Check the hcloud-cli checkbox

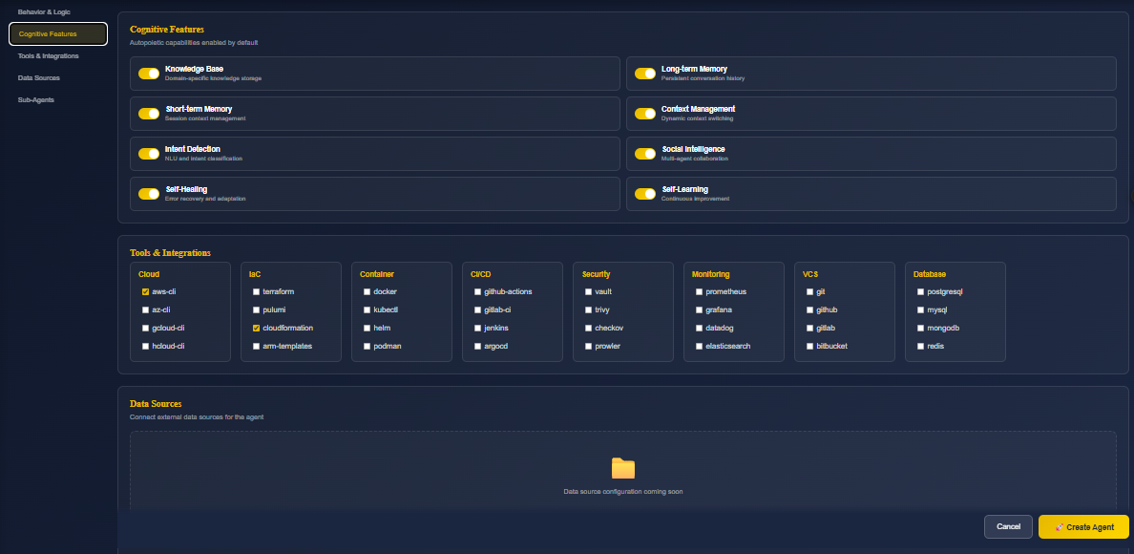coord(145,347)
